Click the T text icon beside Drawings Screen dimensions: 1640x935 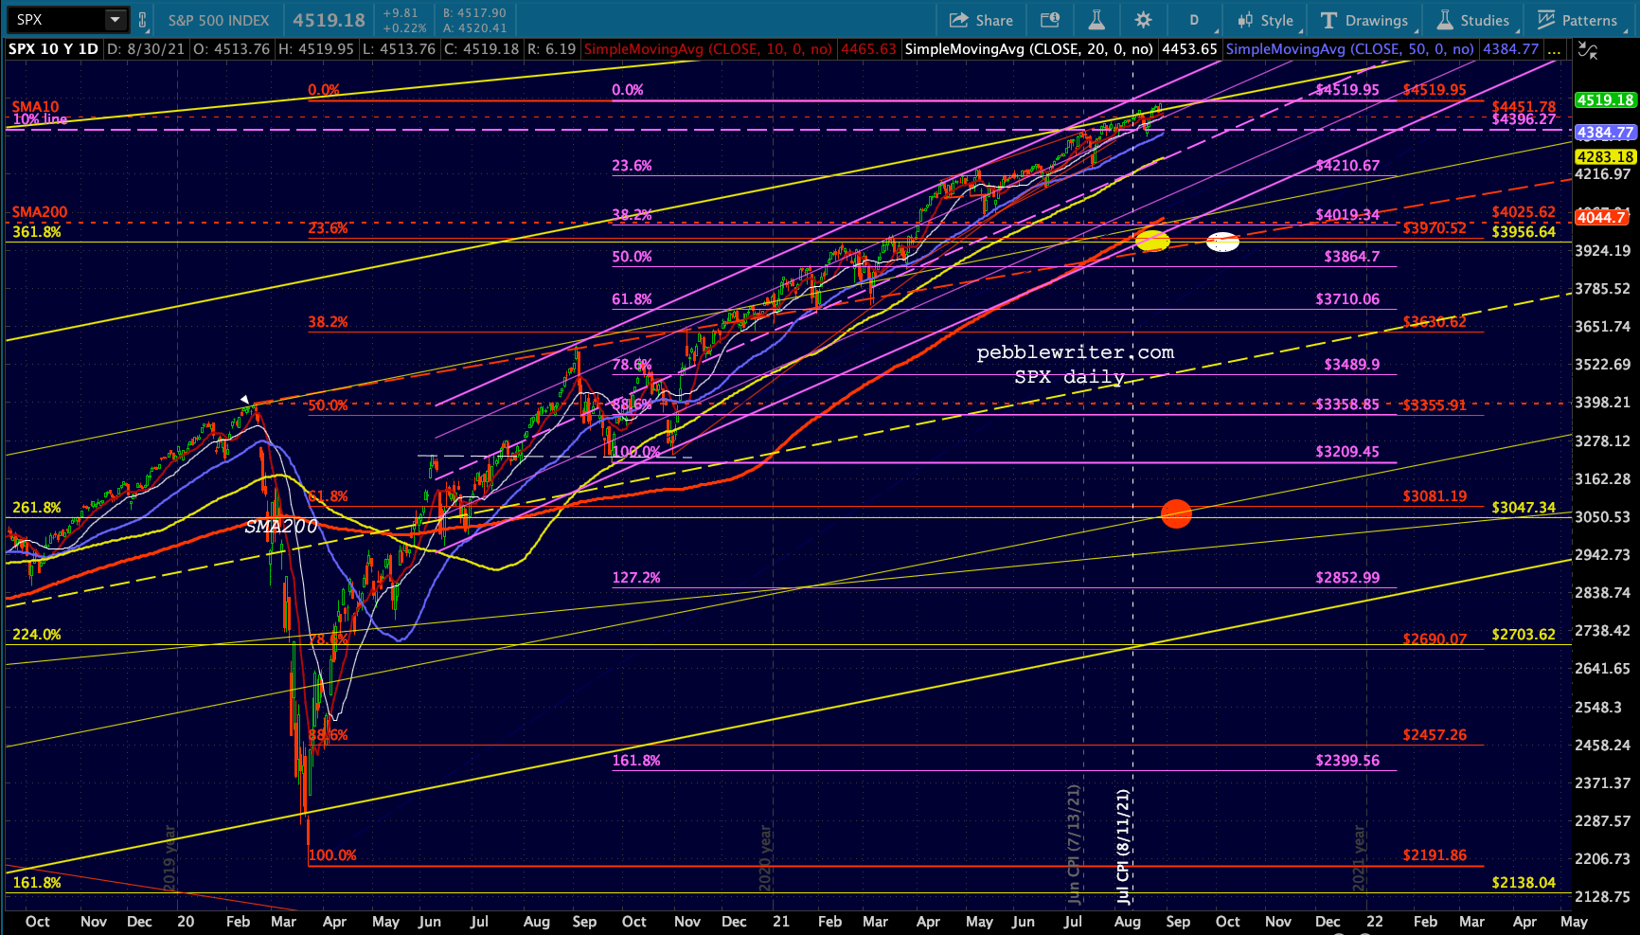pyautogui.click(x=1328, y=20)
